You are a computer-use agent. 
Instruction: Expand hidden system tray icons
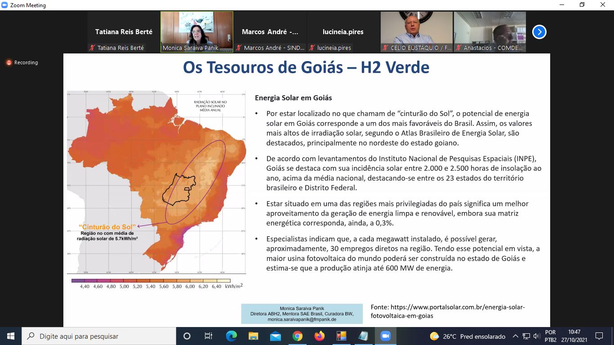point(516,336)
